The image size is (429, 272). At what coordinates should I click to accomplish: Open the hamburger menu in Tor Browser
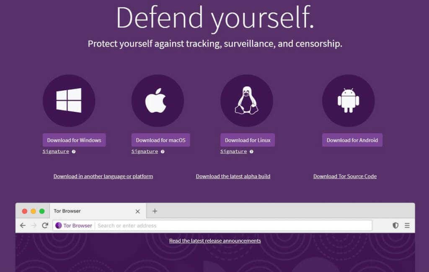click(407, 225)
